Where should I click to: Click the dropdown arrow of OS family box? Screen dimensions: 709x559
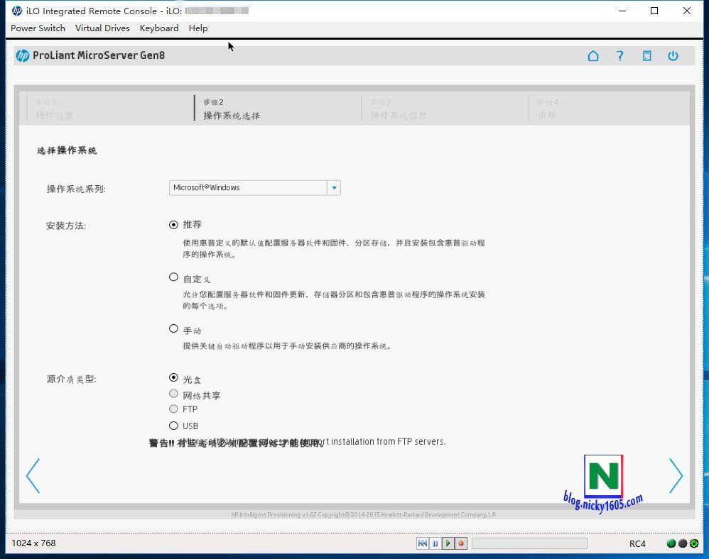(x=334, y=188)
